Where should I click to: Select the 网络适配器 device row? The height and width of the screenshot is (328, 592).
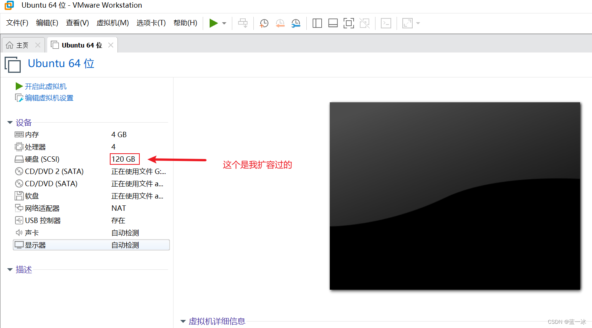click(x=91, y=208)
